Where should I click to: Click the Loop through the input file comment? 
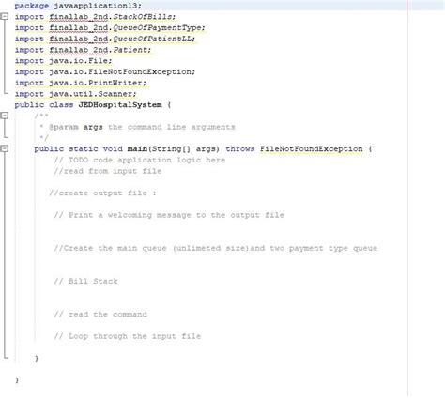tap(128, 336)
